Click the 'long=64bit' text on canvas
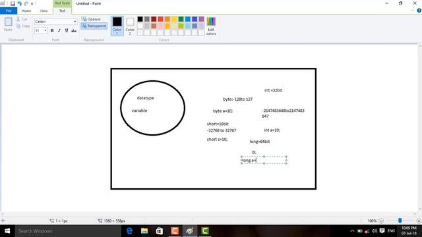The height and width of the screenshot is (237, 422). pos(260,142)
